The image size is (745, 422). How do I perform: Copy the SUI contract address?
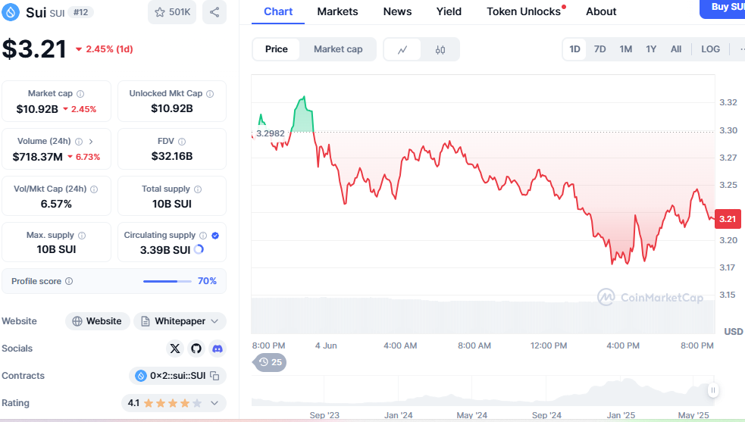click(x=214, y=376)
